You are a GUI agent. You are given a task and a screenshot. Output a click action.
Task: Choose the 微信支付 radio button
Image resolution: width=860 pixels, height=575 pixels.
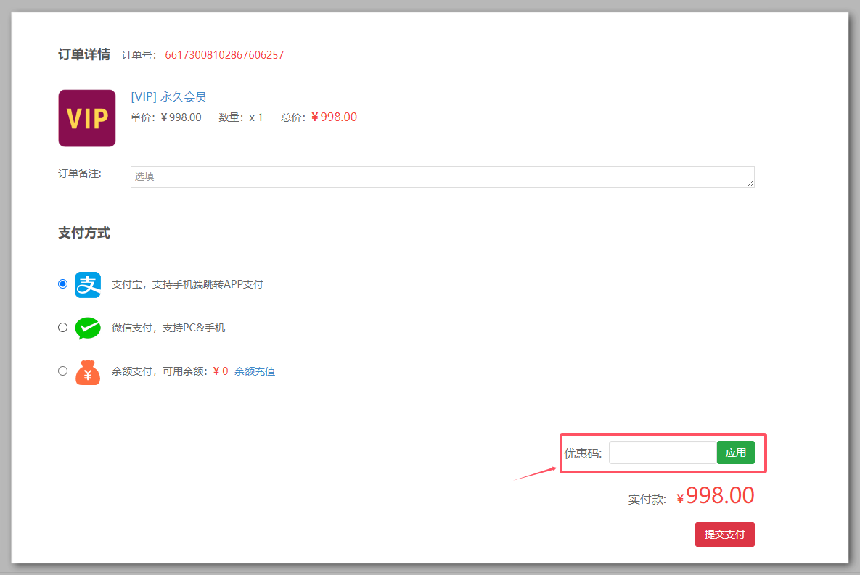point(62,328)
